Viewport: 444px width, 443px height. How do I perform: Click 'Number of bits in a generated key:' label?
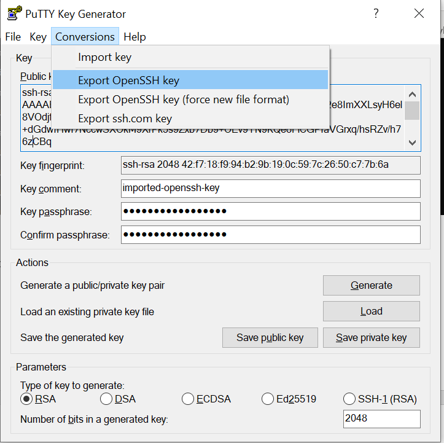94,419
